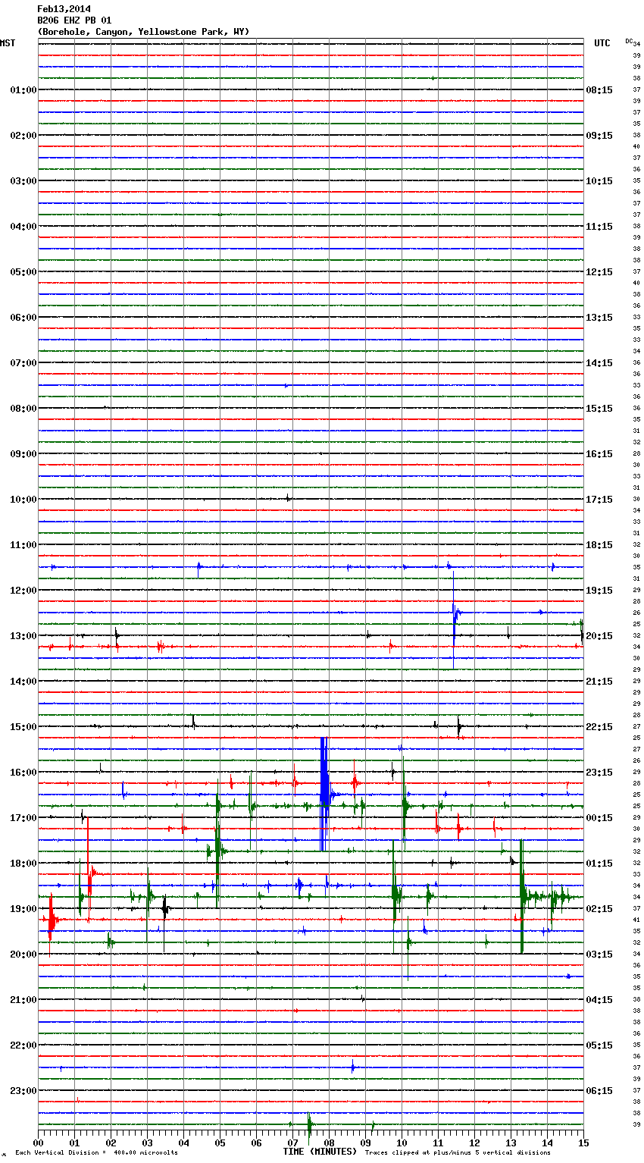644x1163 pixels.
Task: Click minute axis tick label 08
Action: [x=330, y=1143]
